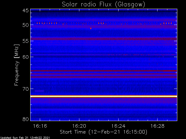This screenshot has width=186, height=139.
Task: Click the time tick label "16:24"
Action: pos(118,126)
